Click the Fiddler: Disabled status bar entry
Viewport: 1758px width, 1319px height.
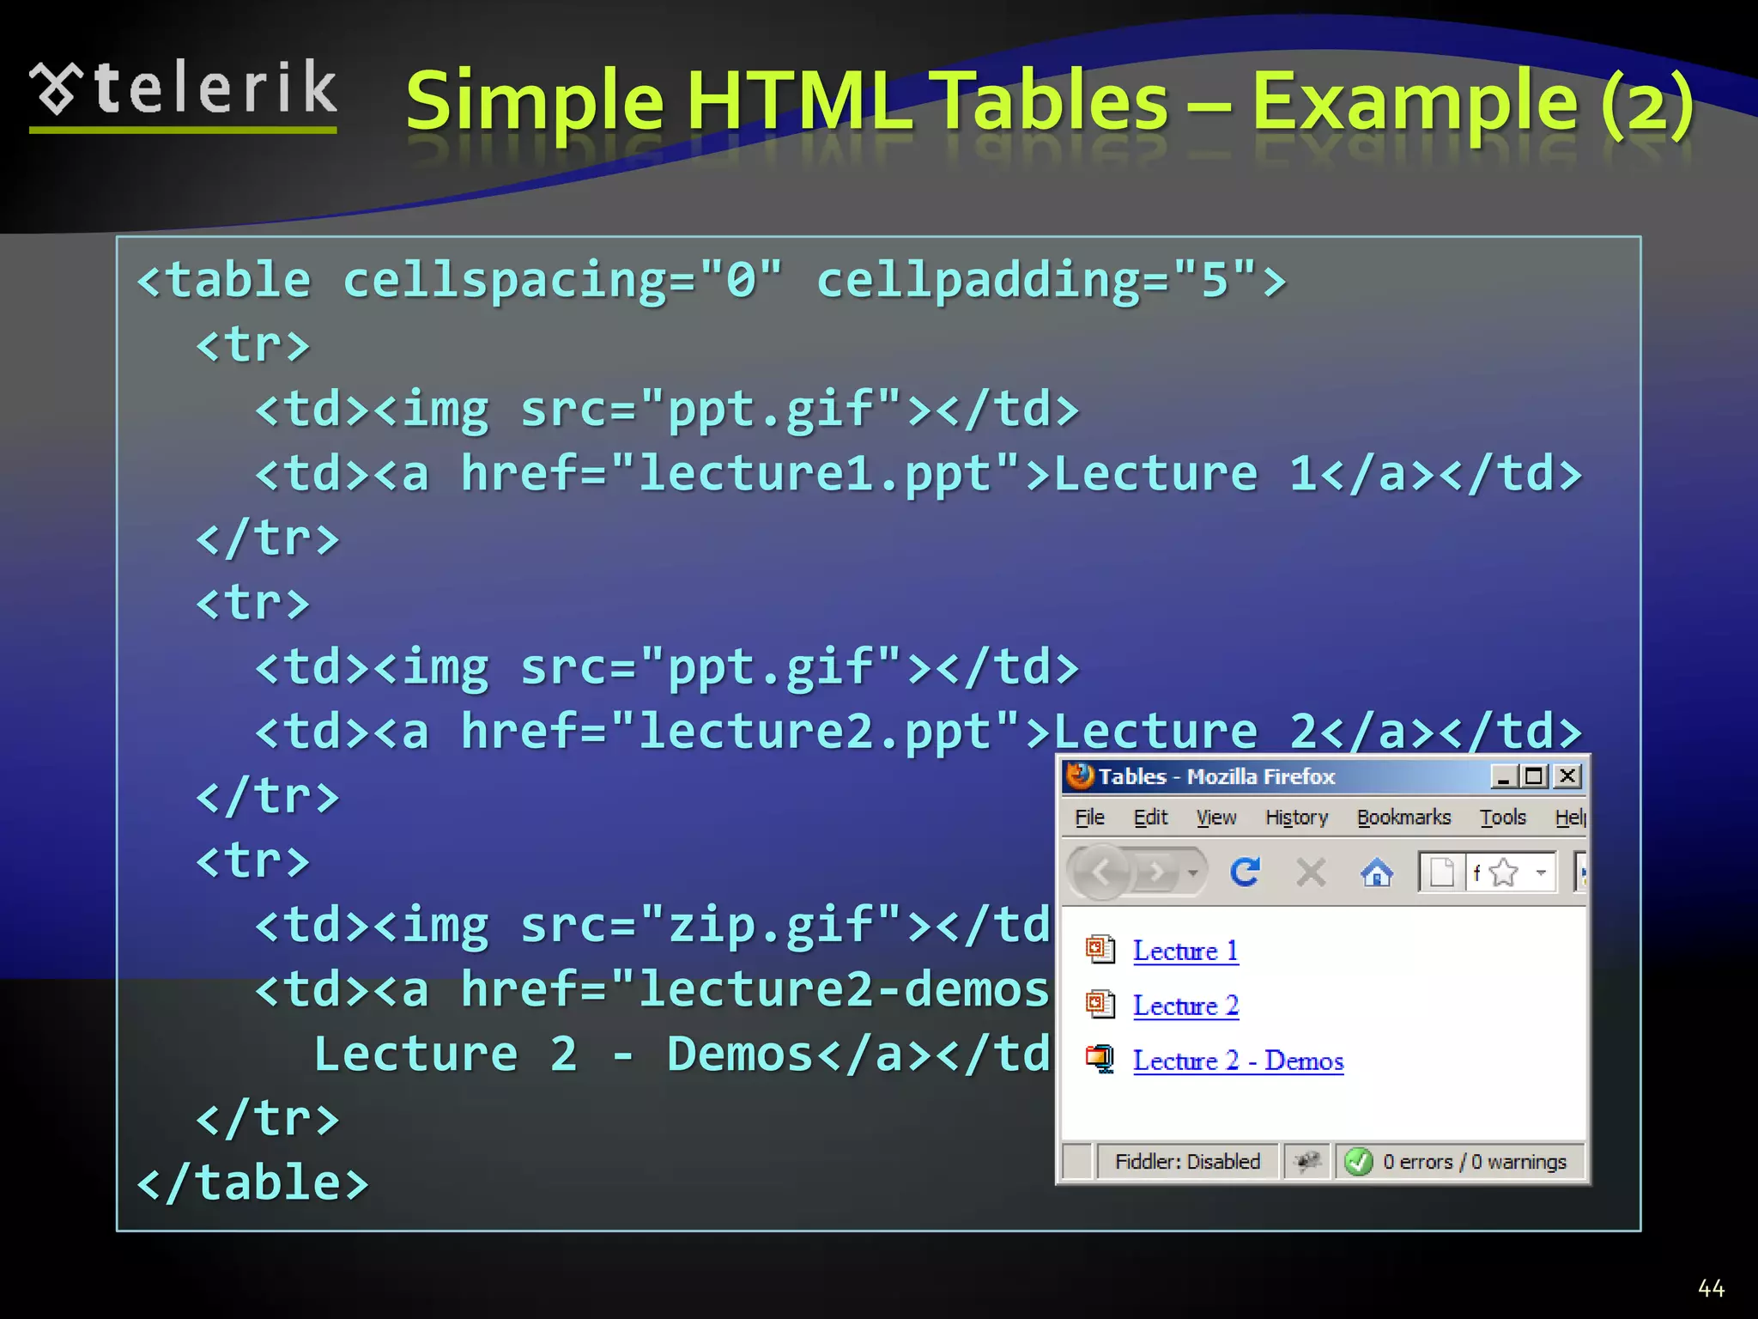click(1187, 1162)
